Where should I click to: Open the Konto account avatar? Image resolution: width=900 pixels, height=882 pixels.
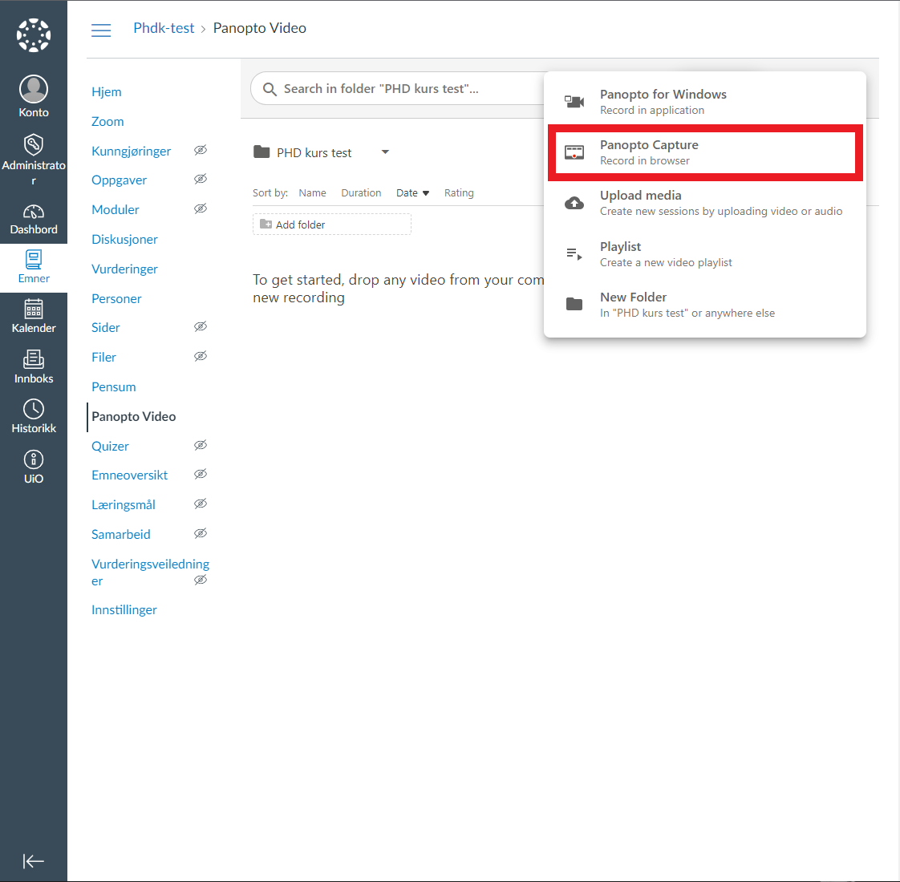[x=34, y=89]
